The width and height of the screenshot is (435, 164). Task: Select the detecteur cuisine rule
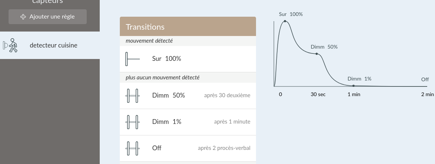[54, 45]
